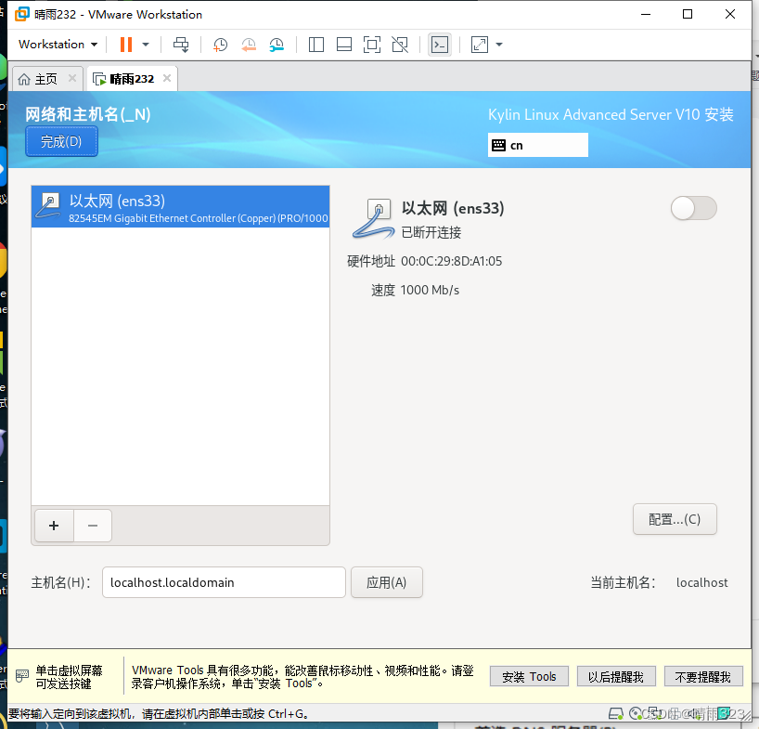759x729 pixels.
Task: Open the console view icon
Action: coord(440,45)
